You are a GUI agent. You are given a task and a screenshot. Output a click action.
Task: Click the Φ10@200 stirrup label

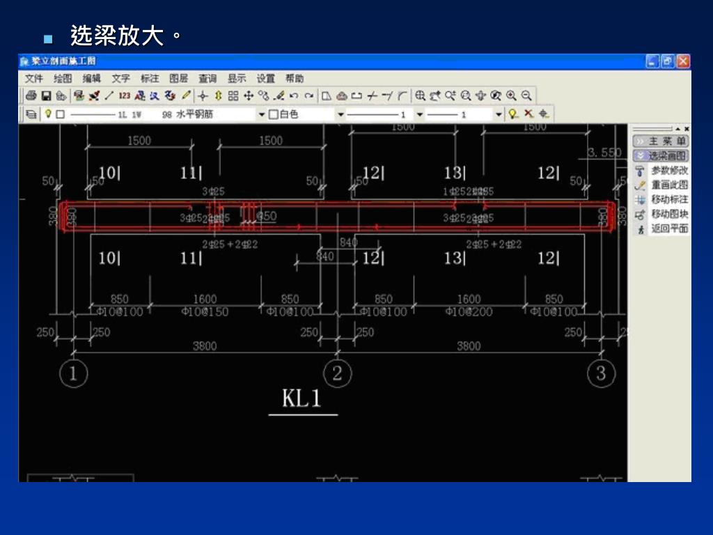tap(469, 312)
